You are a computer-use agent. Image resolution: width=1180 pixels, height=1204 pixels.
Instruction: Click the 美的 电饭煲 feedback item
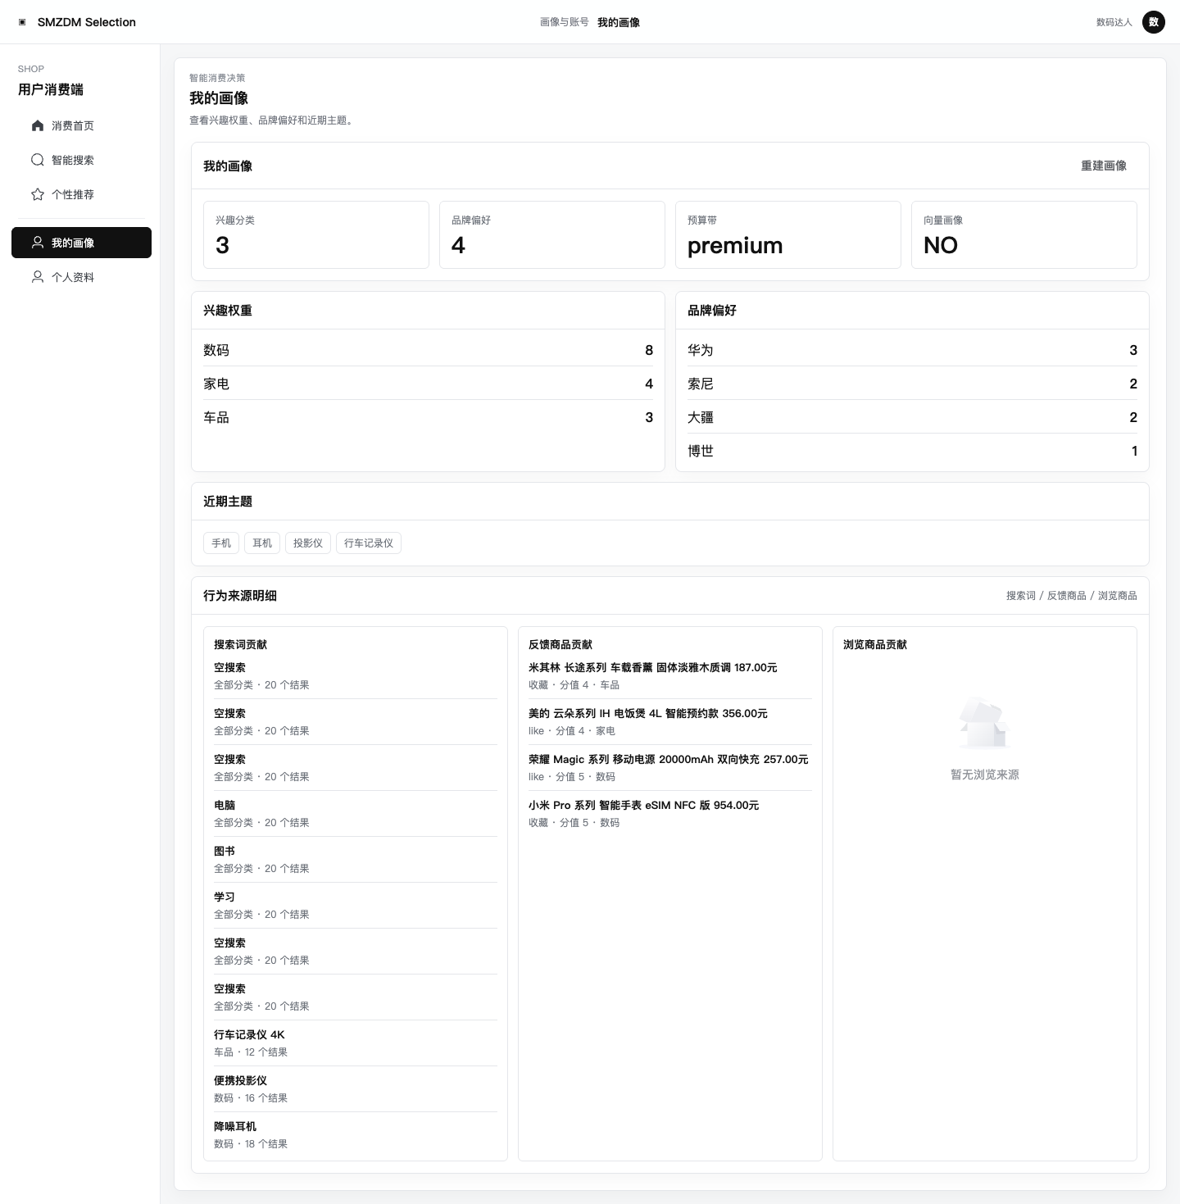(x=670, y=722)
